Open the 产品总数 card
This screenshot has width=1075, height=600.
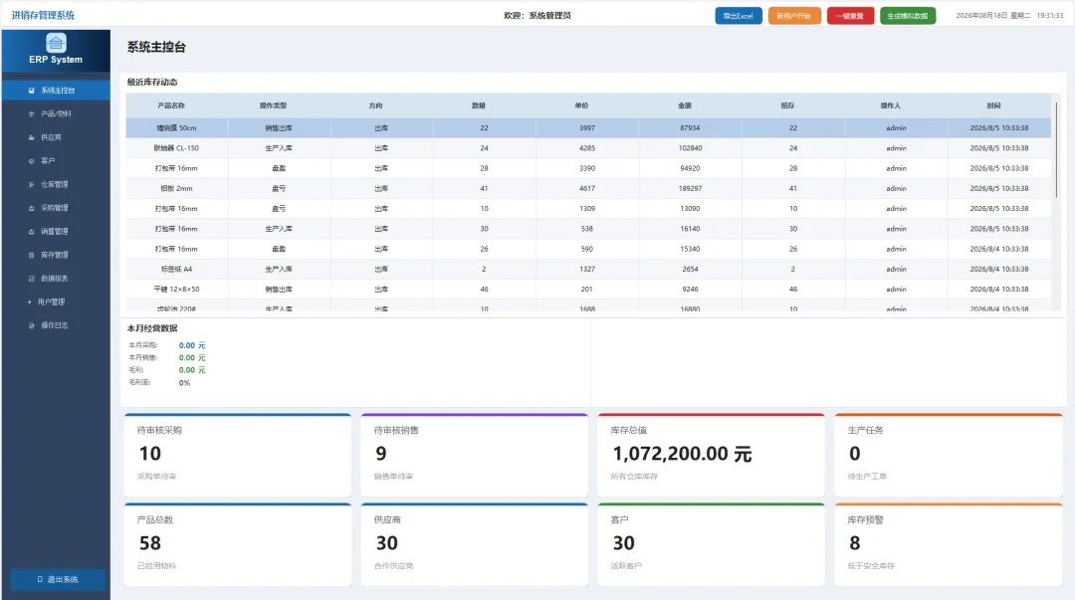point(237,544)
